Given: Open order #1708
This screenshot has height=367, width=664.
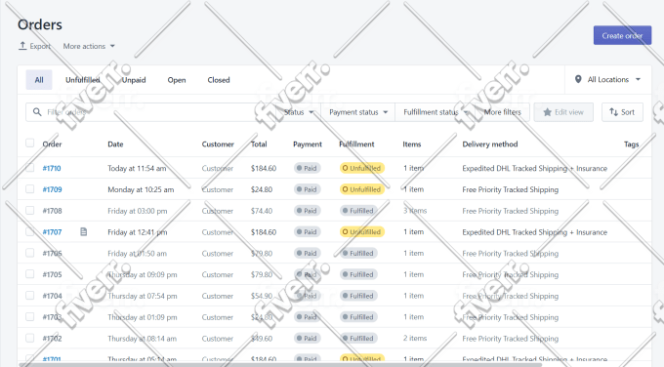Looking at the screenshot, I should (x=52, y=211).
